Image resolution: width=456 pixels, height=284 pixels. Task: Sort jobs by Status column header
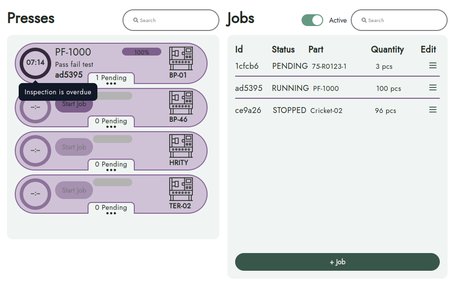[283, 50]
